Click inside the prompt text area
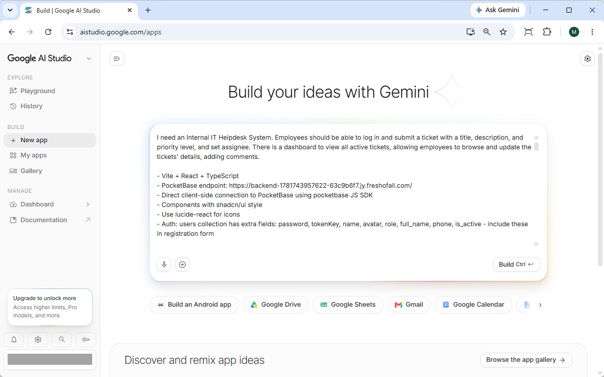604x377 pixels. point(343,185)
